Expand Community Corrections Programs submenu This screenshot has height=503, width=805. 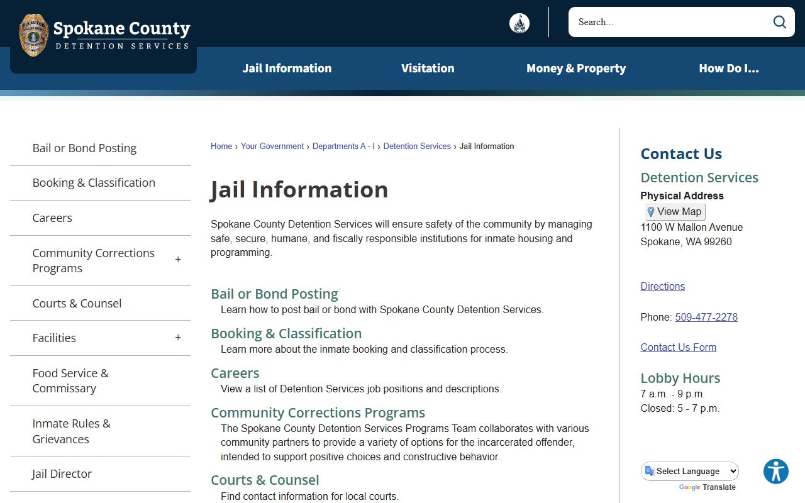pyautogui.click(x=178, y=260)
